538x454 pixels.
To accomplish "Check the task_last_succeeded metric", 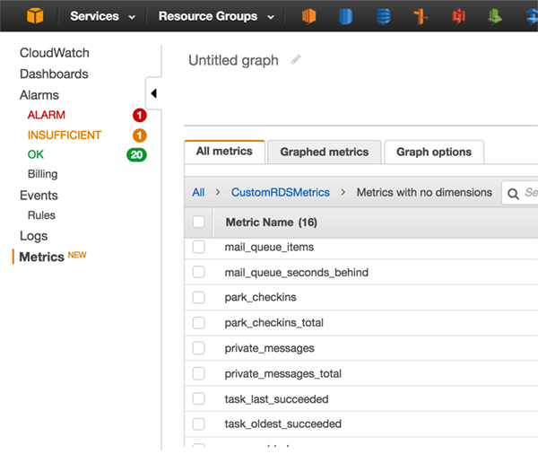I will 199,398.
